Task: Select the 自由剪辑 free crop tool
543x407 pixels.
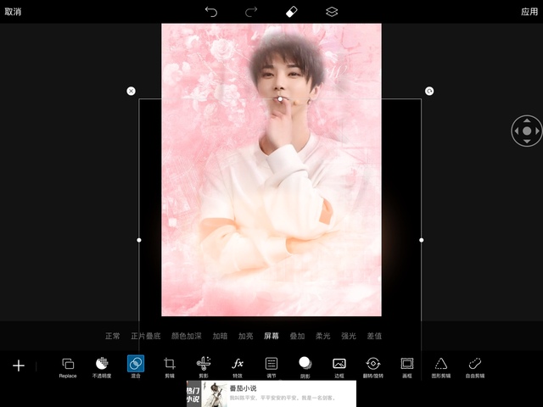Action: [x=475, y=365]
